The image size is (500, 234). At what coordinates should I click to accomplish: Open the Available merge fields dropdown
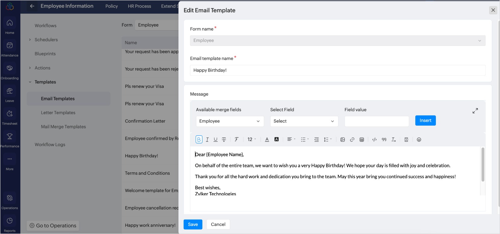230,121
